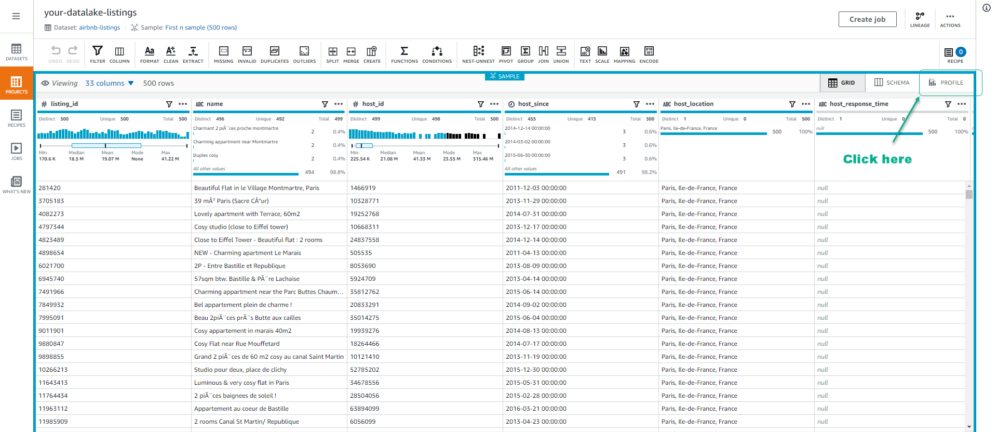Open the Format transform
Screen dimensions: 997x432
[150, 54]
